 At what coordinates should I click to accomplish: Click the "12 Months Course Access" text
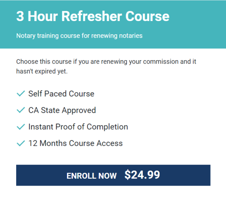[x=75, y=143]
